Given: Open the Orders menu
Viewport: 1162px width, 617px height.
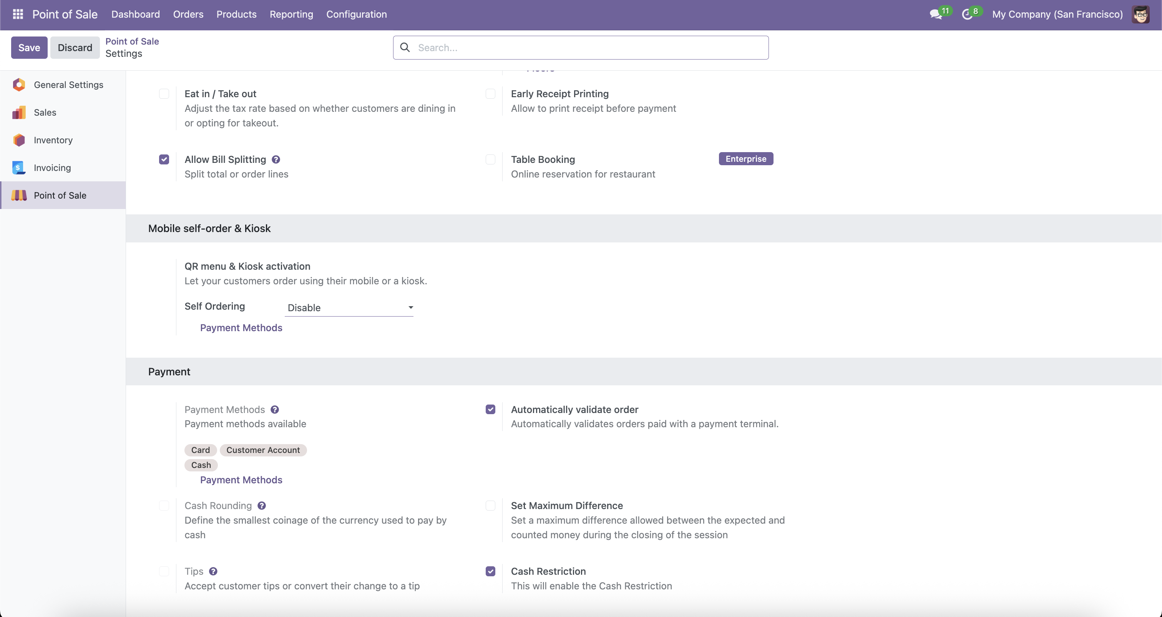Looking at the screenshot, I should coord(188,15).
